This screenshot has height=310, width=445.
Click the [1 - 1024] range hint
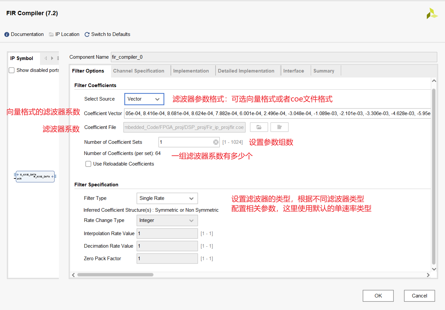click(232, 142)
